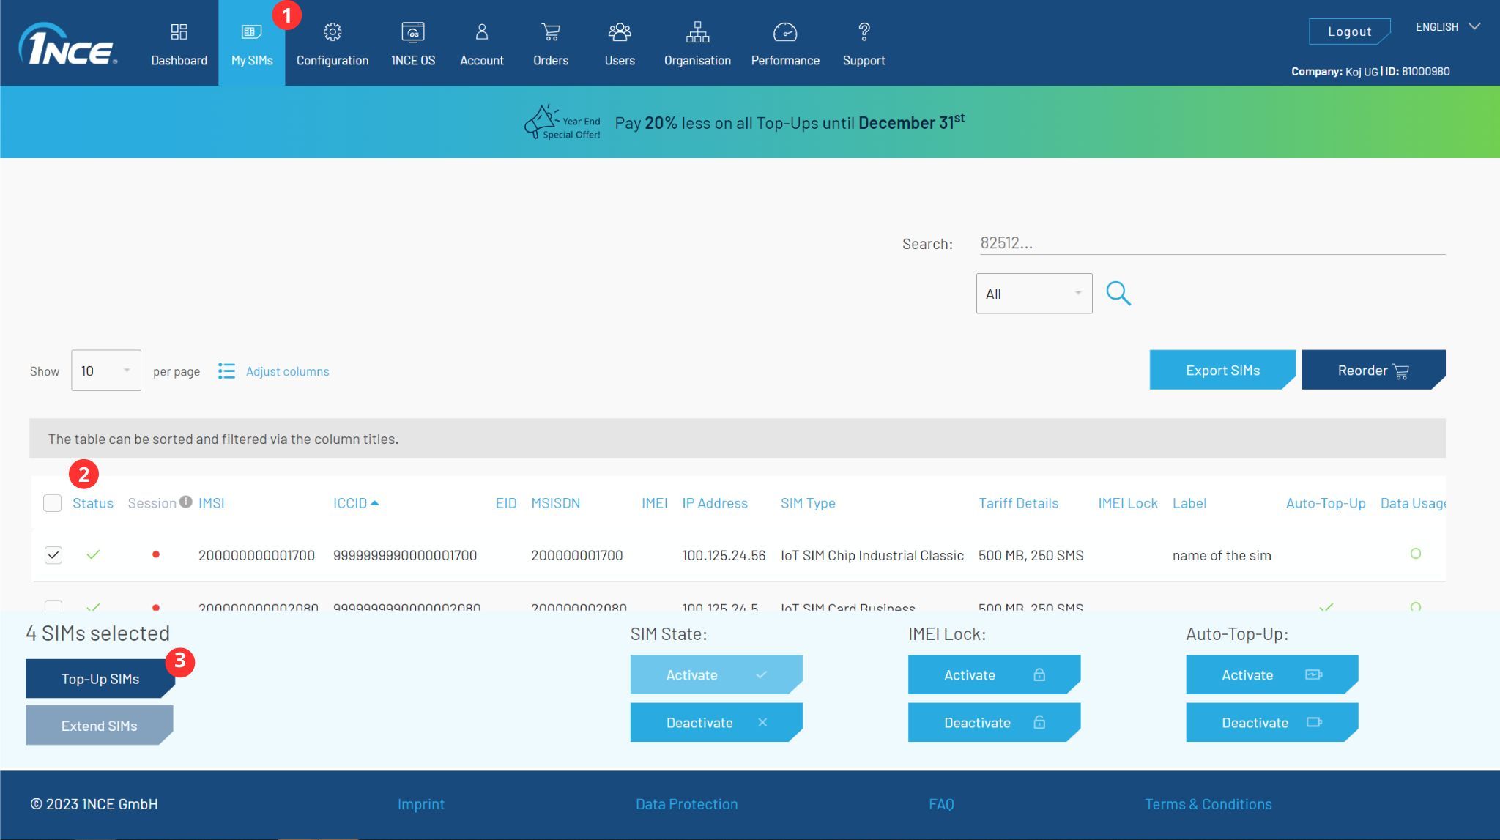Check the second SIM row checkbox

pos(53,606)
